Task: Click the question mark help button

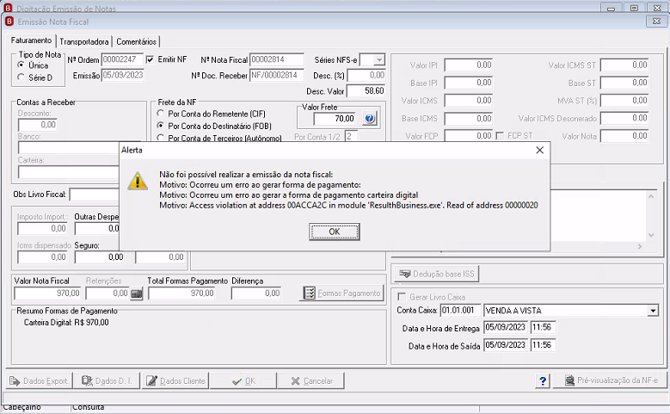Action: (x=543, y=380)
